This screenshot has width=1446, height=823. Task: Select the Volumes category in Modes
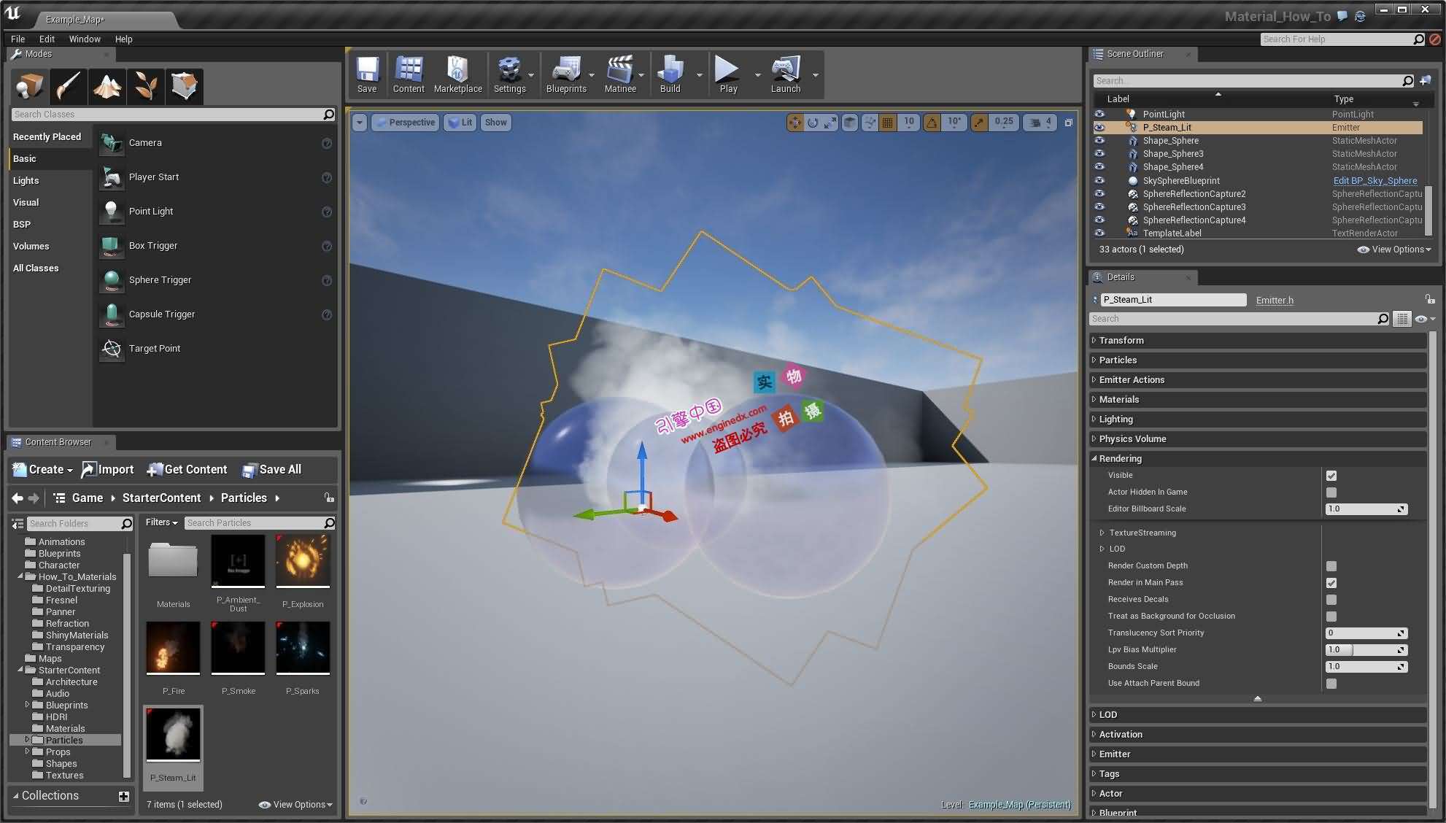pos(31,247)
